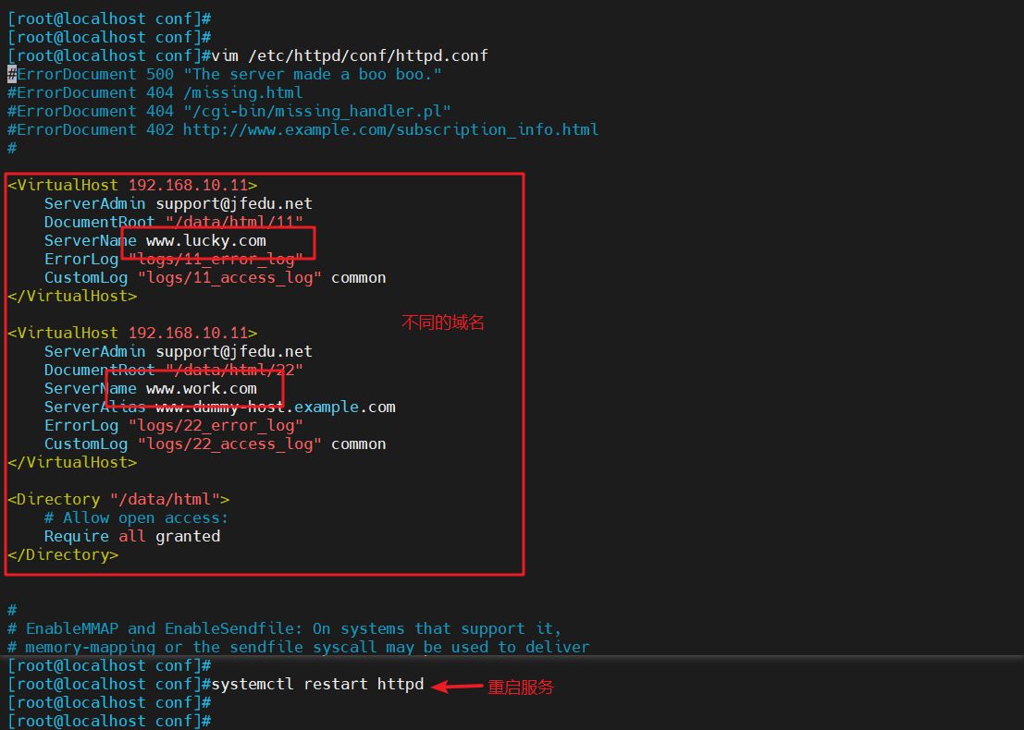Viewport: 1024px width, 730px height.
Task: Click the EnableMMAP and EnableSendfile comment line
Action: coord(284,629)
